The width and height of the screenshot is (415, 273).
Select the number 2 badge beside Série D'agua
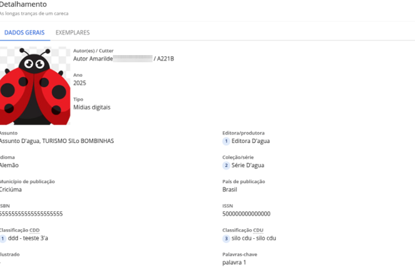point(226,165)
